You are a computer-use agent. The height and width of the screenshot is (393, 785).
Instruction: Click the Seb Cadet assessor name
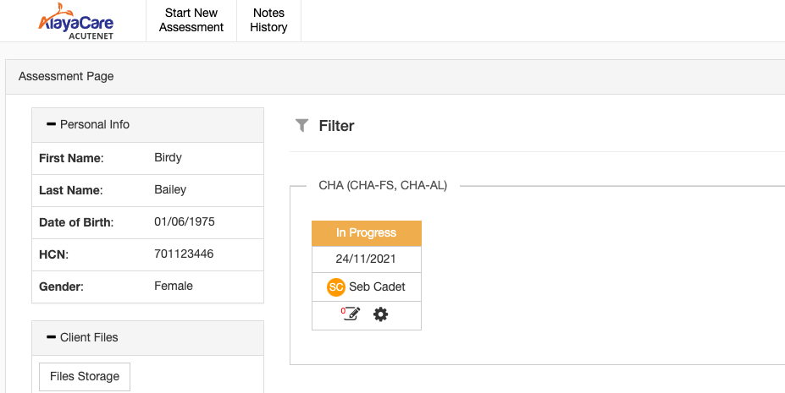pyautogui.click(x=377, y=287)
